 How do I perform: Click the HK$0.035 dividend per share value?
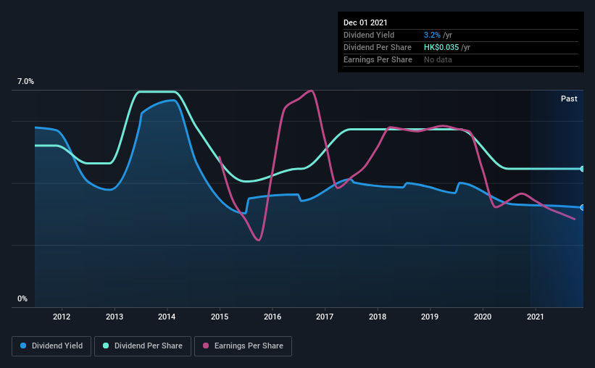pos(441,47)
